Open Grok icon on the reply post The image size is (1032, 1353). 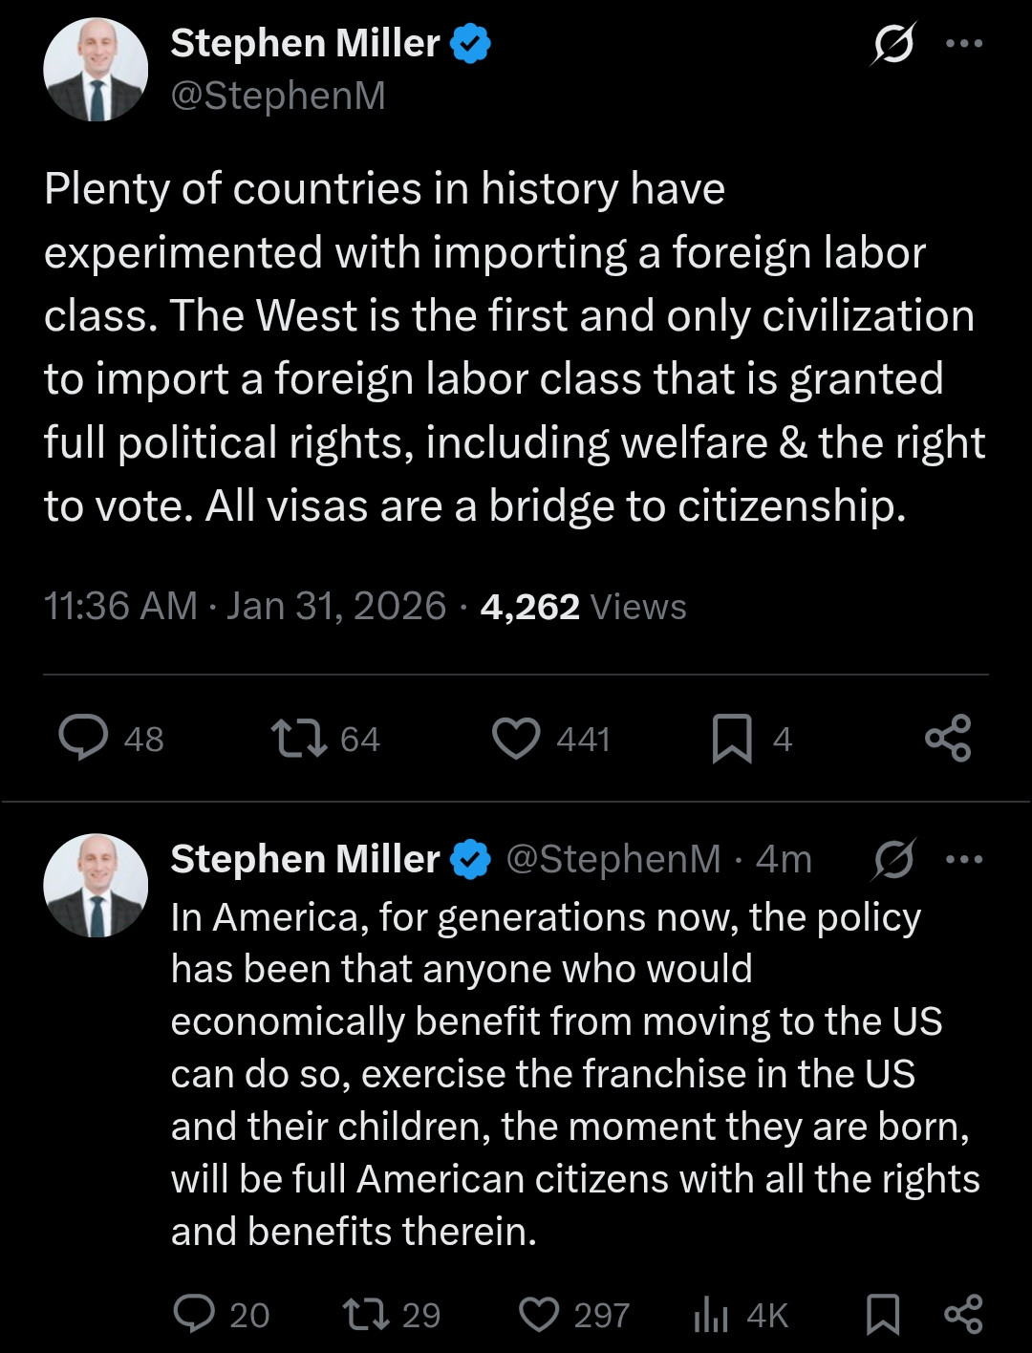(893, 859)
